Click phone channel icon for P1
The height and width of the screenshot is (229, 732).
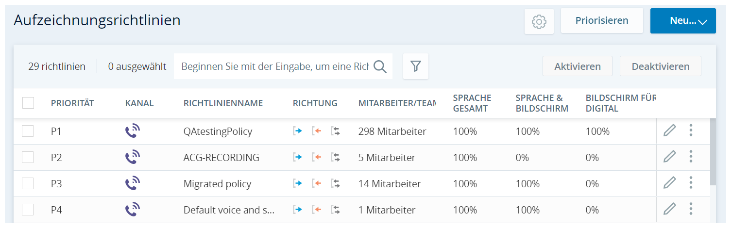(x=133, y=131)
